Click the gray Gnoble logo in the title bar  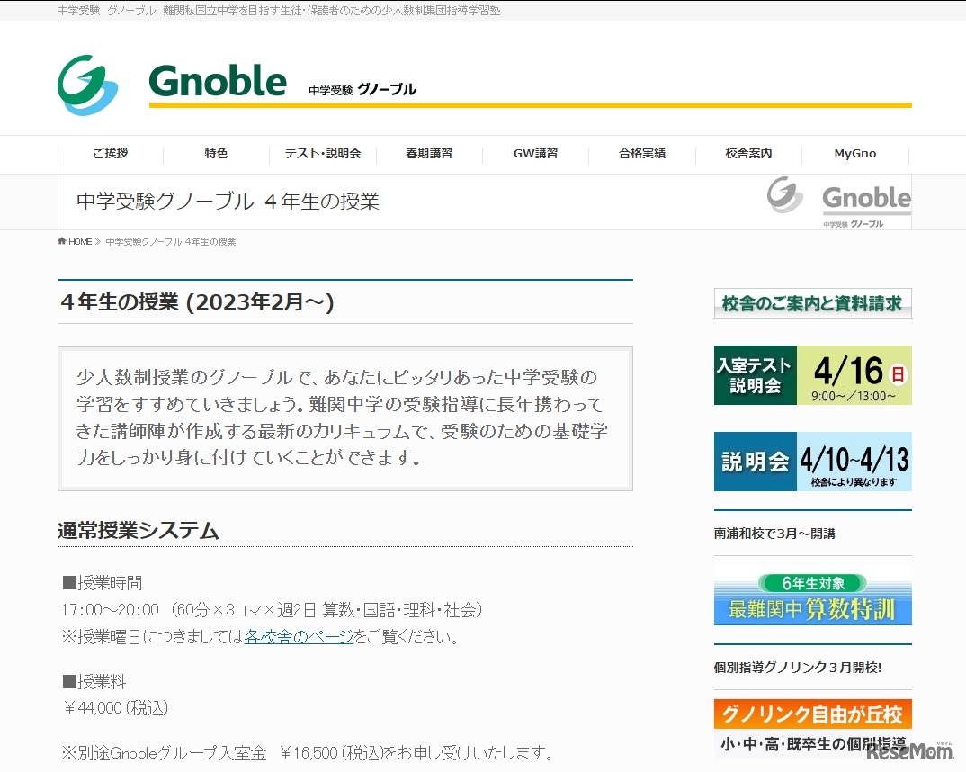(x=838, y=202)
